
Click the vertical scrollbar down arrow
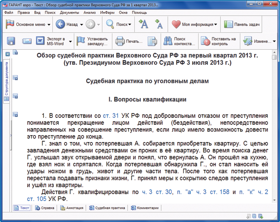point(274,200)
